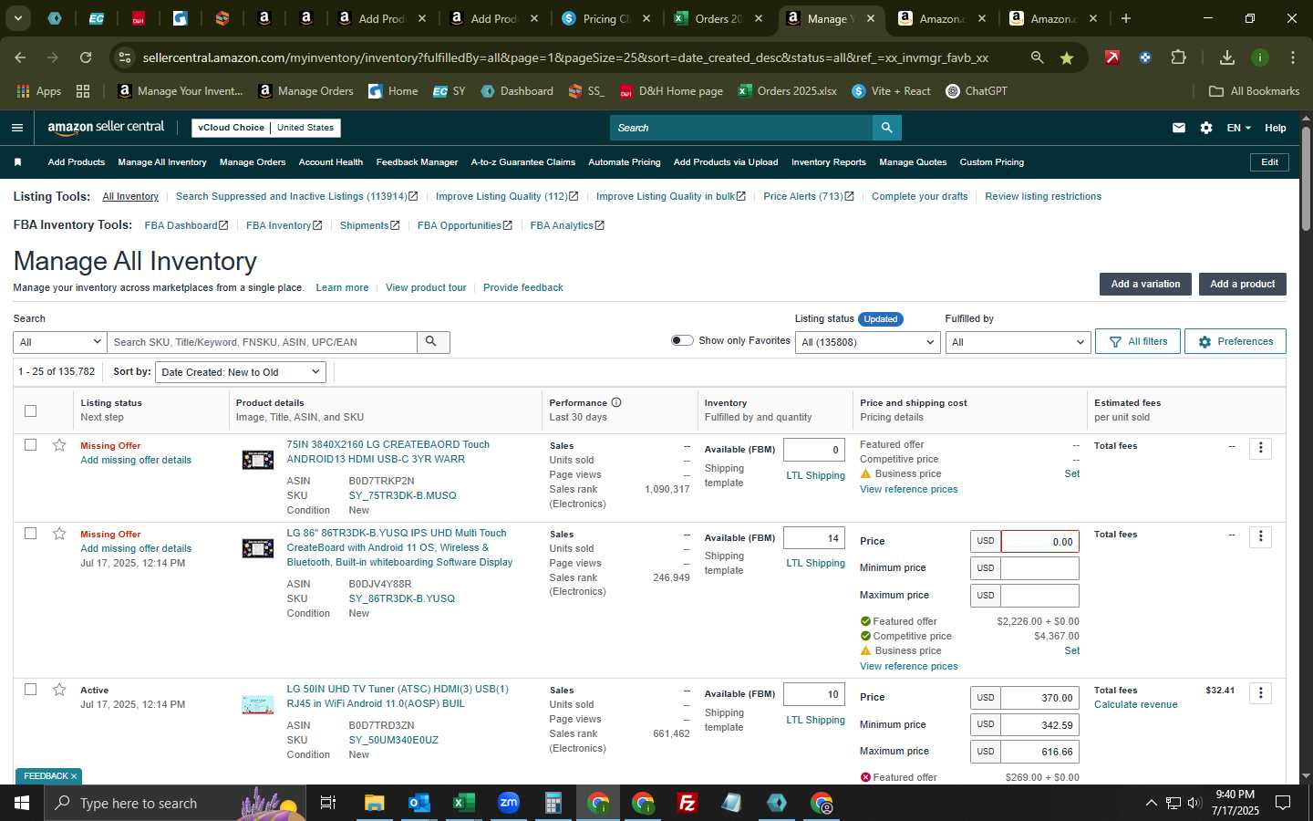Click Add a product button
1313x821 pixels.
(1242, 284)
